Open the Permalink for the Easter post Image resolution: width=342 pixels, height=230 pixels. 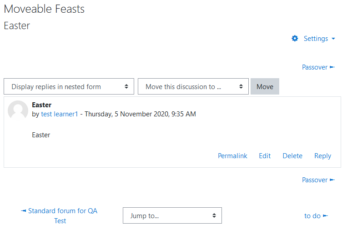232,156
